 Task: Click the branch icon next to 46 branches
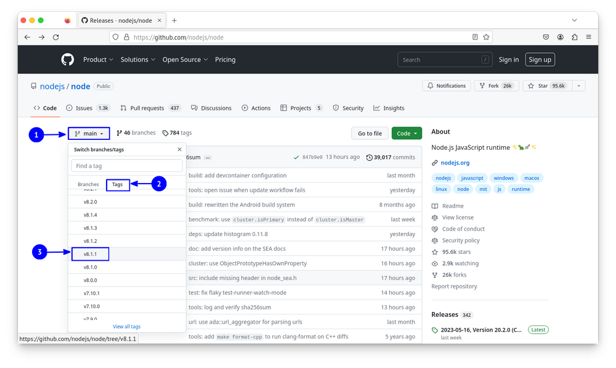coord(121,133)
